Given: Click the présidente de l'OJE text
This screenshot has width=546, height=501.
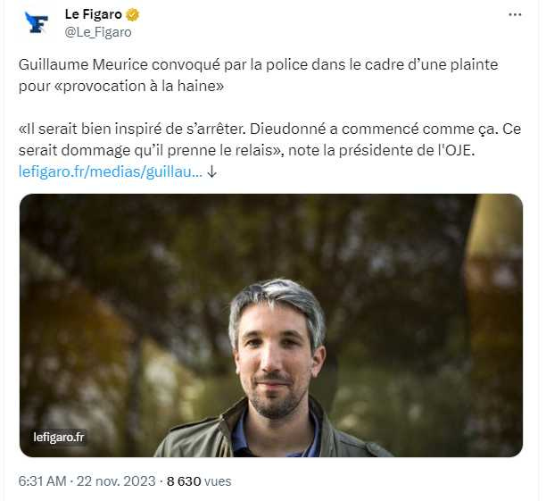Looking at the screenshot, I should (x=406, y=150).
